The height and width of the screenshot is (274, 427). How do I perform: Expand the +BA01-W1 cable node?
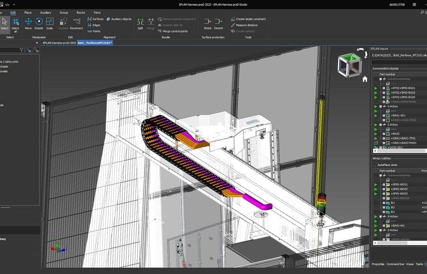click(384, 225)
